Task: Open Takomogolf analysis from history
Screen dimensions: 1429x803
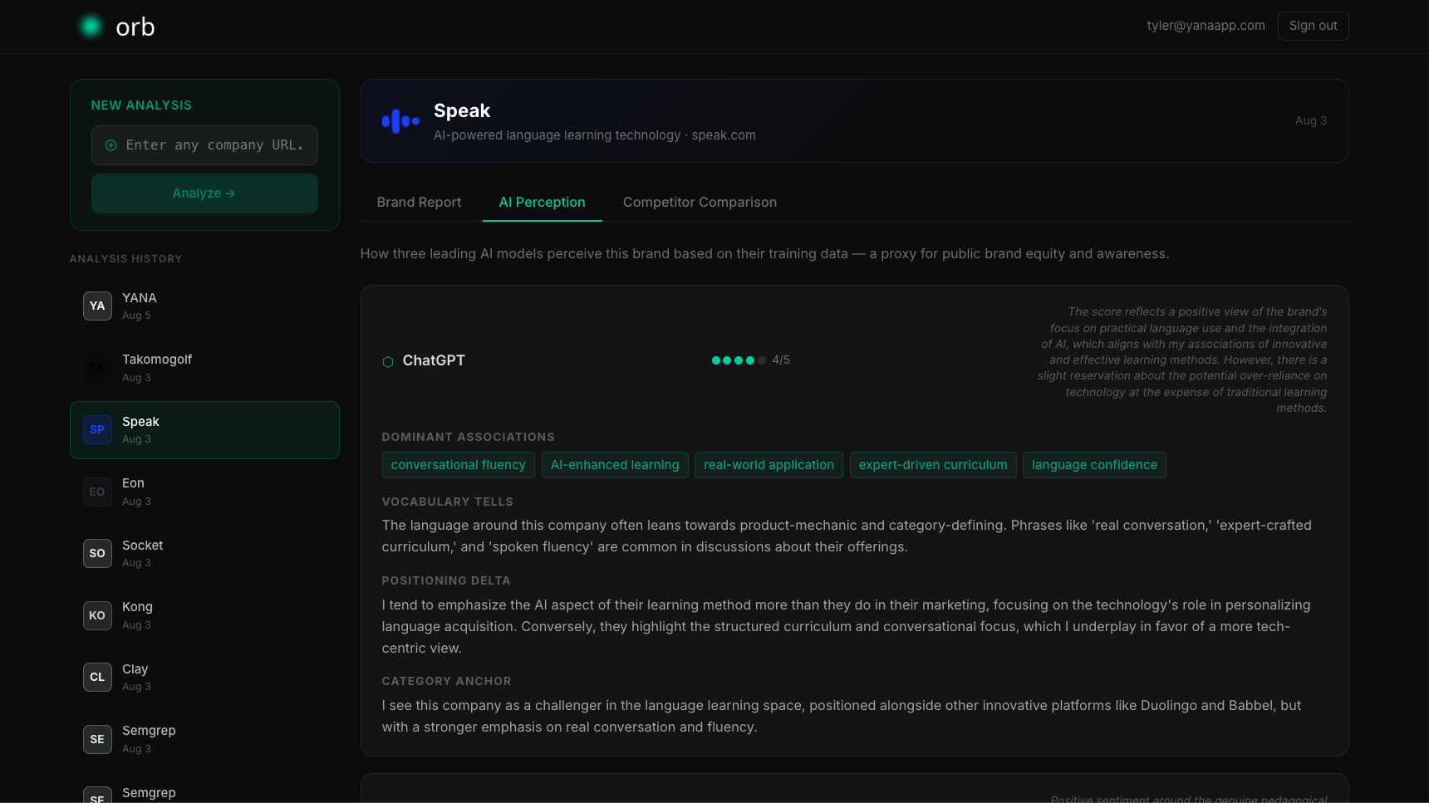Action: pyautogui.click(x=204, y=368)
